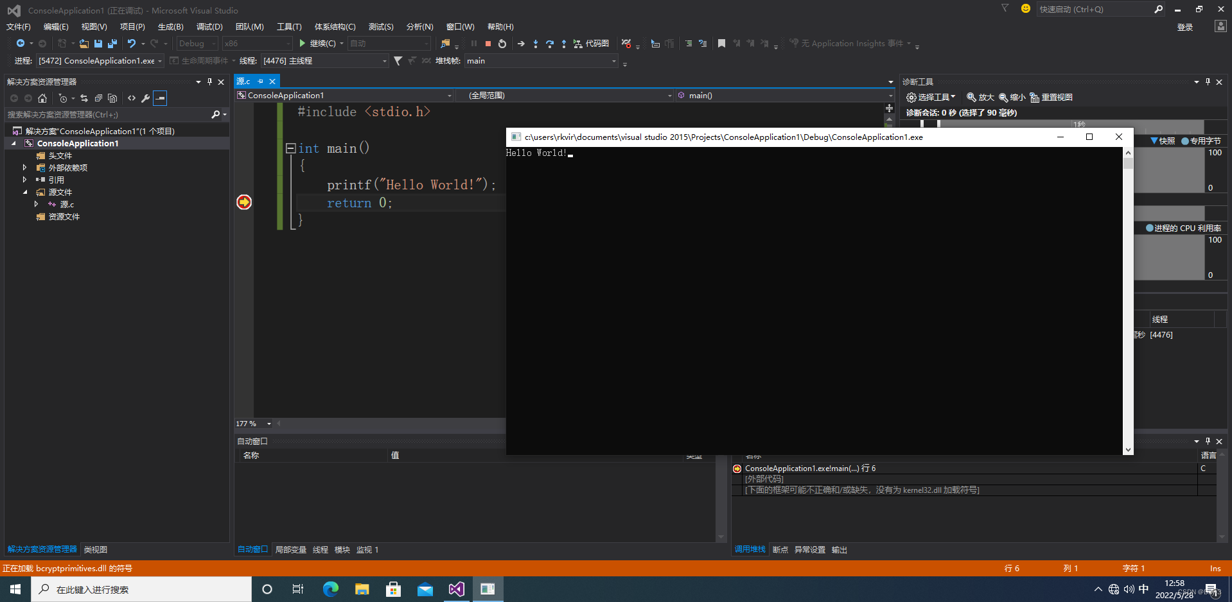Click the View Code icon in Solution Explorer
The image size is (1232, 602).
pyautogui.click(x=132, y=98)
